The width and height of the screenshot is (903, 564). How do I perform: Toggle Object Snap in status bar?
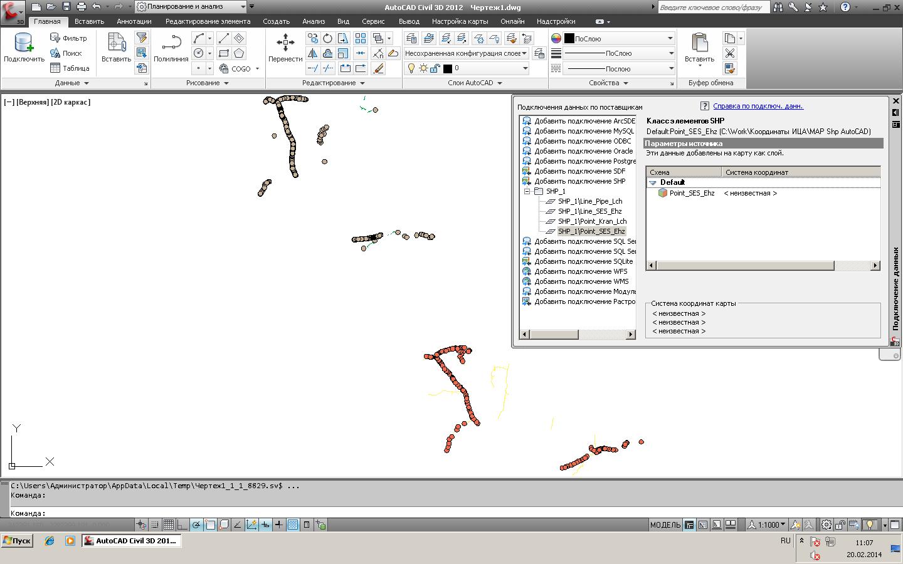210,525
